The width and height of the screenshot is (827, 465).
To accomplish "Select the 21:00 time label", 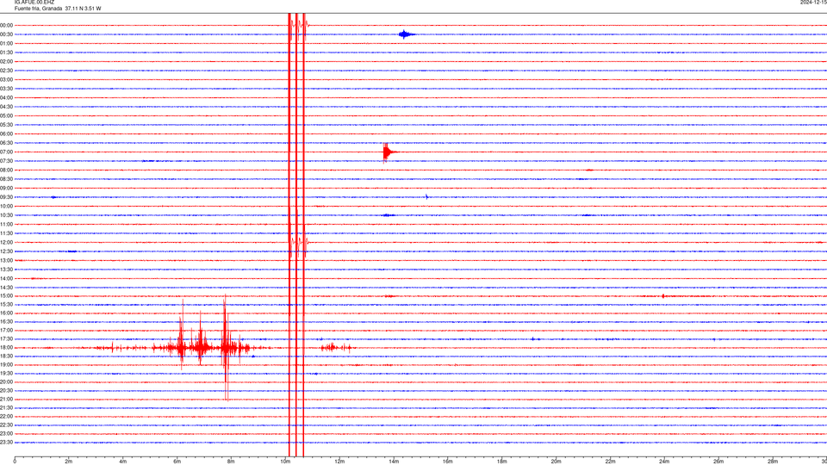I will click(x=7, y=399).
